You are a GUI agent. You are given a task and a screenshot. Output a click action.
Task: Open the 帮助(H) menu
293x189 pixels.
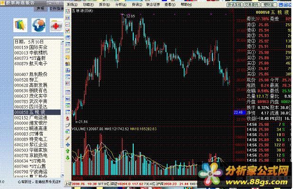[x=186, y=4]
